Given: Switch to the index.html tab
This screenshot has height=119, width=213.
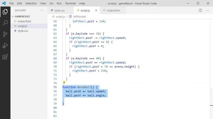Looking at the screenshot, I should coord(113,10).
